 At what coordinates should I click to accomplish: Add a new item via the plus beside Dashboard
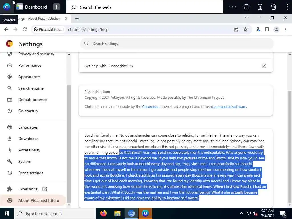[x=56, y=7]
